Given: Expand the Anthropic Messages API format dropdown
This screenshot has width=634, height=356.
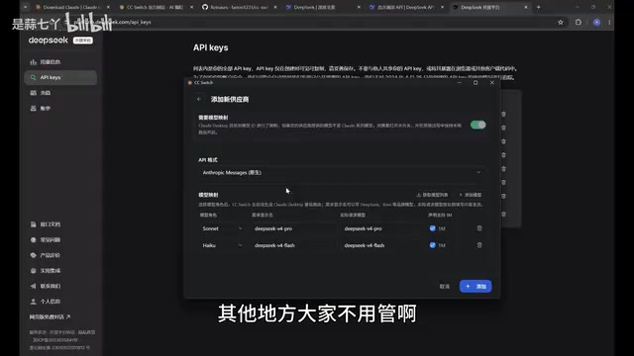Looking at the screenshot, I should (x=342, y=173).
